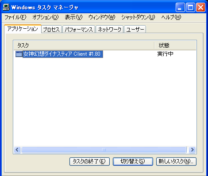Open the 表示(V) menu

pyautogui.click(x=73, y=17)
